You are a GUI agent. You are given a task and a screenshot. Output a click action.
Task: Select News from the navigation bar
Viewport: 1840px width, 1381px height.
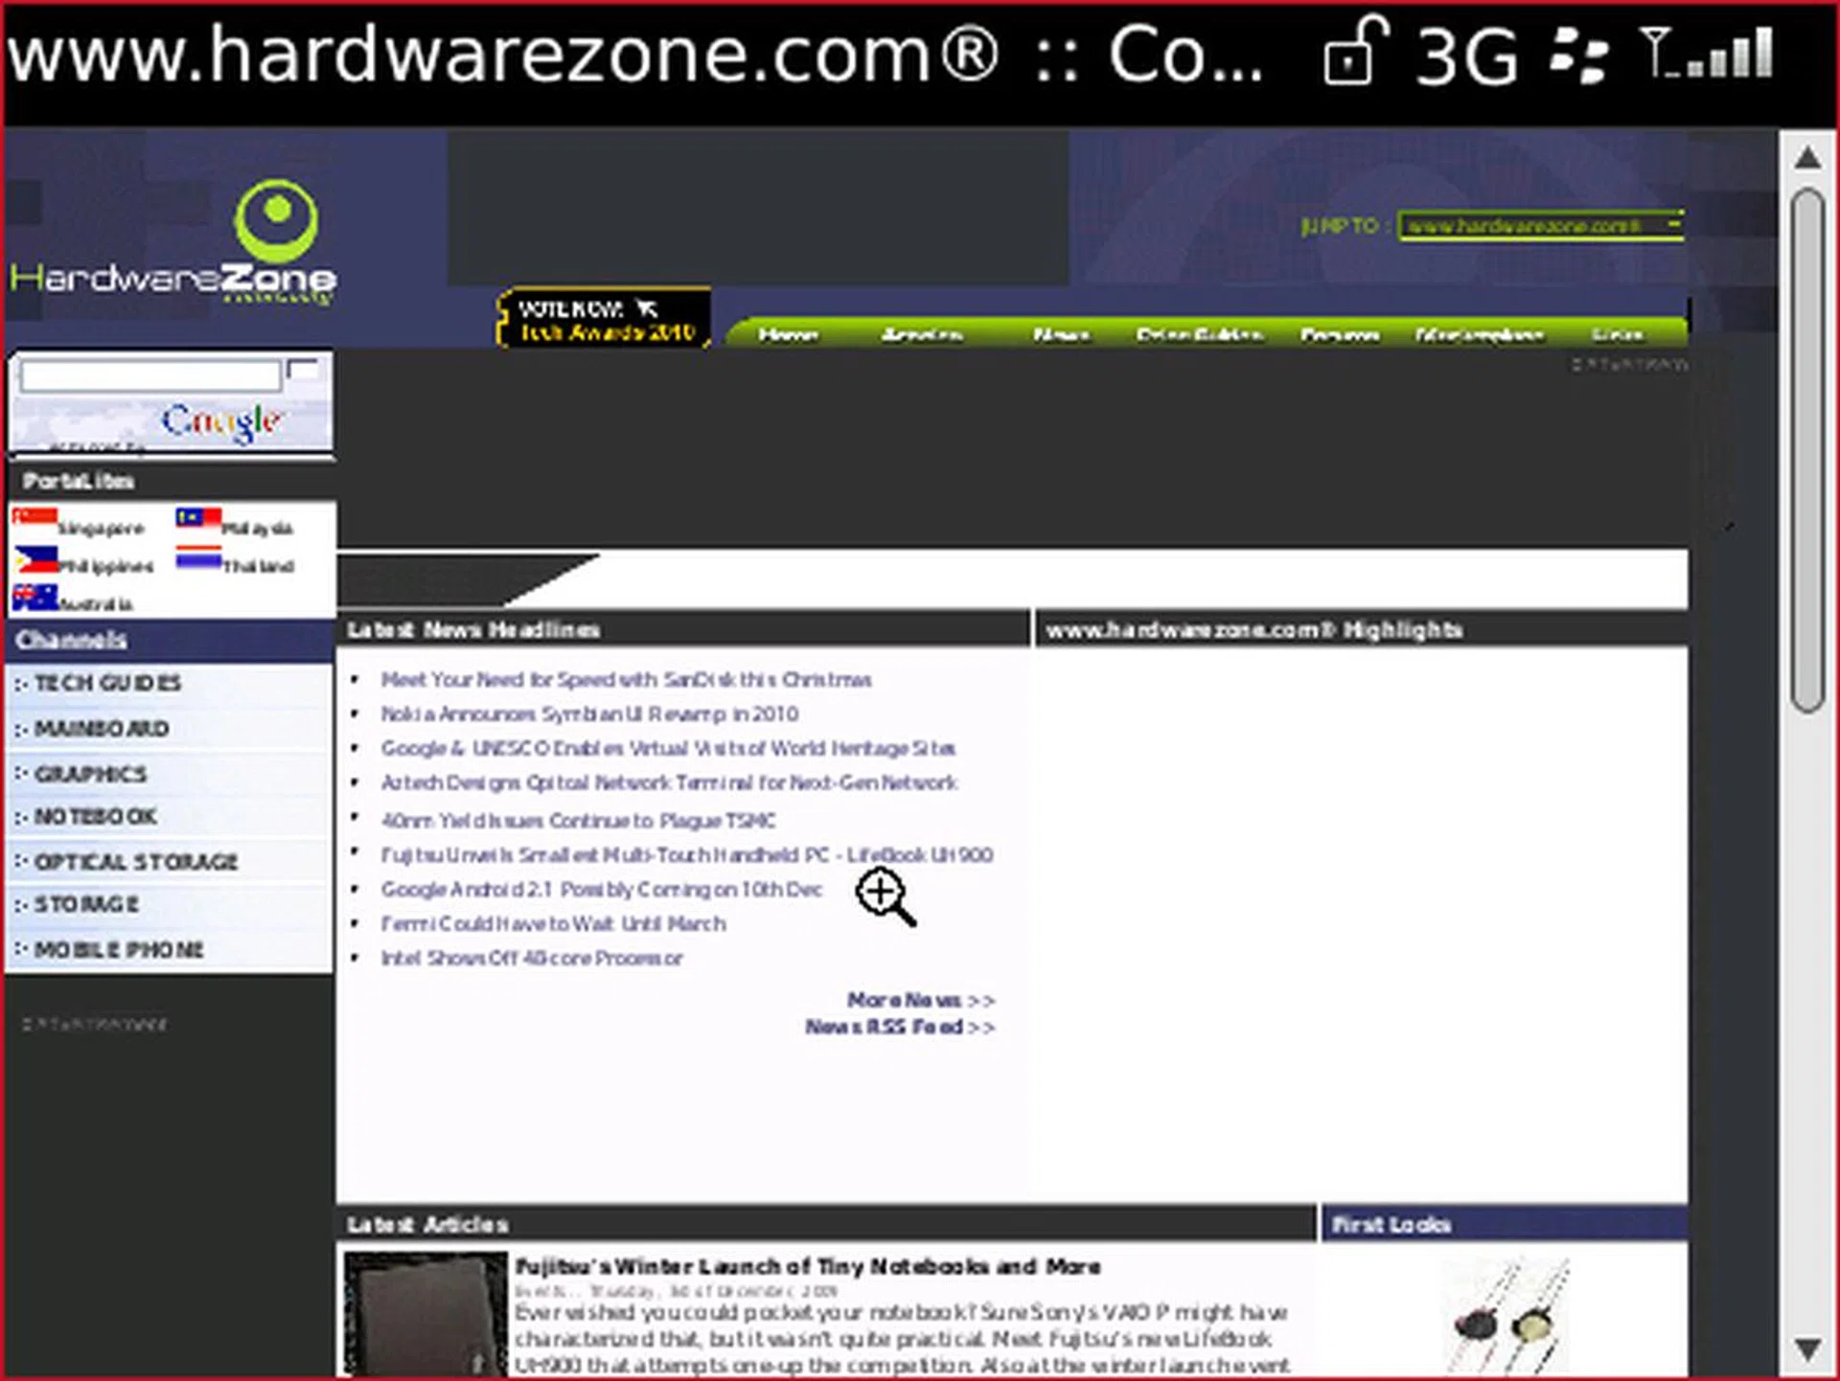pyautogui.click(x=1060, y=335)
